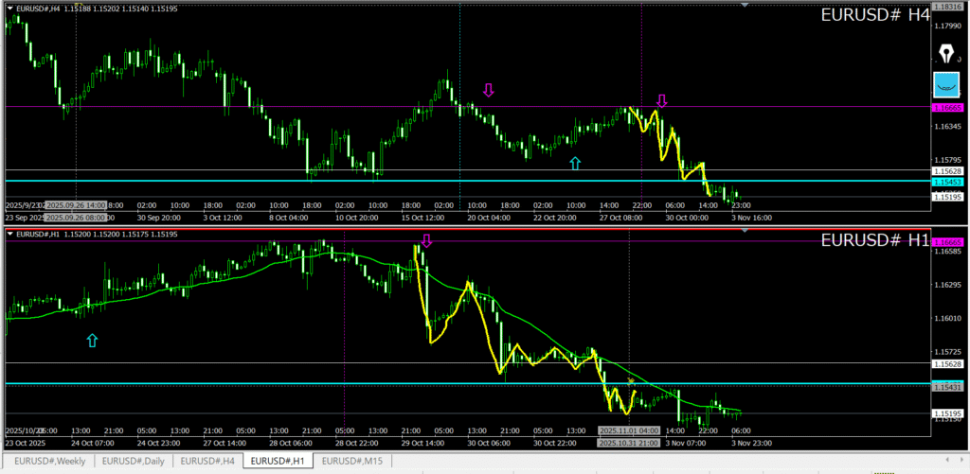Click the white pen nib icon

click(x=946, y=50)
